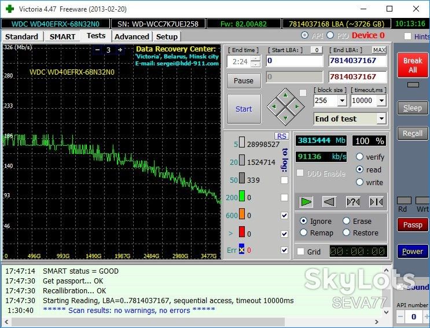Click the down arrow navigation diamond

(x=285, y=118)
